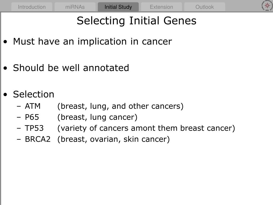
Task: Click the bullet dot before 'Selection'
Action: tap(6, 95)
